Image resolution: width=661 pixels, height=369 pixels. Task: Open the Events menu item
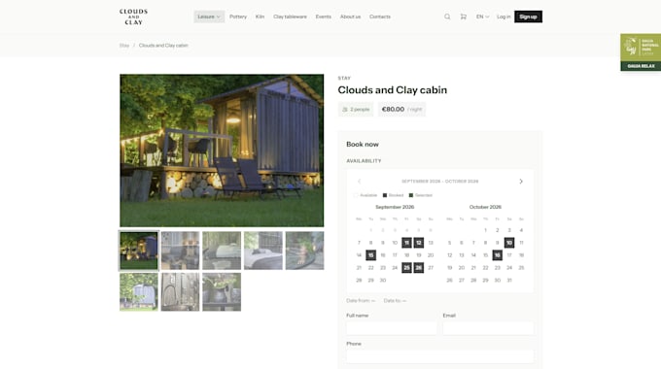(x=324, y=17)
